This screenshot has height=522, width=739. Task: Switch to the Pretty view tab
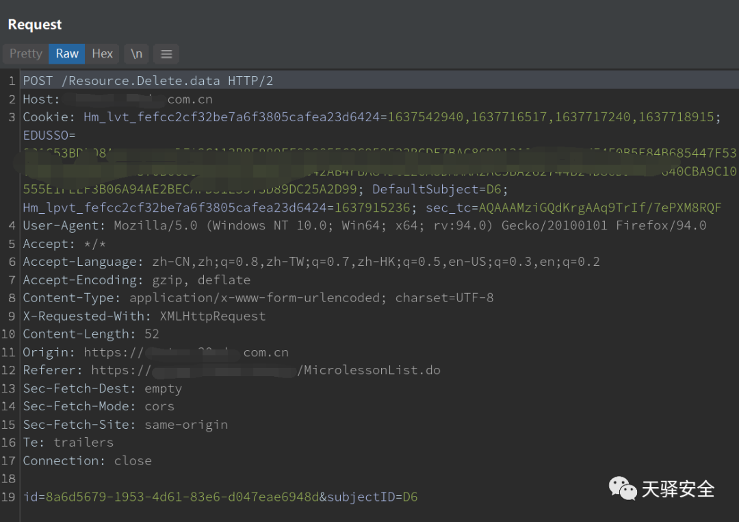coord(26,54)
